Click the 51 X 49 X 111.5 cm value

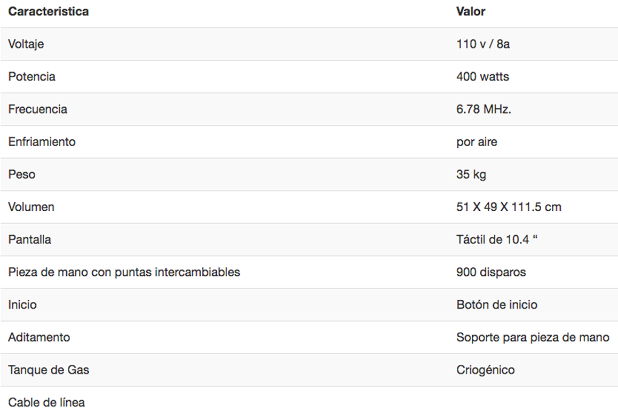509,207
